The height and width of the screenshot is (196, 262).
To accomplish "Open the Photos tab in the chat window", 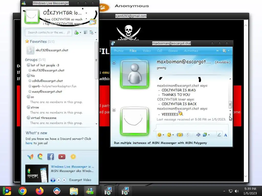I will tap(118, 51).
